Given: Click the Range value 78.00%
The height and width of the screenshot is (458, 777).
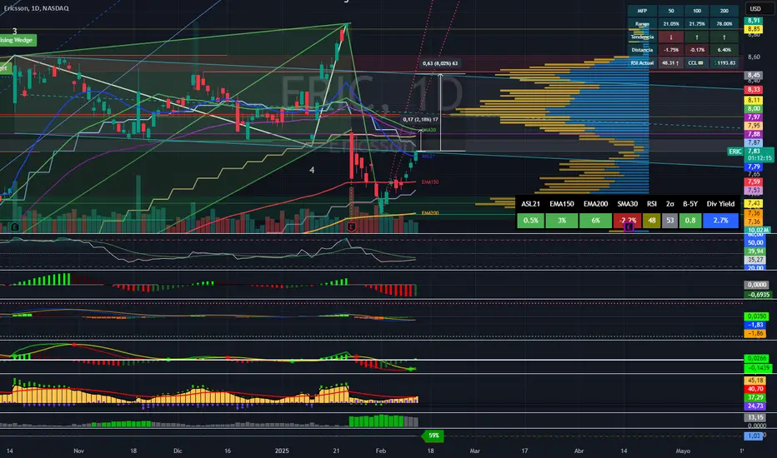Looking at the screenshot, I should [x=724, y=24].
